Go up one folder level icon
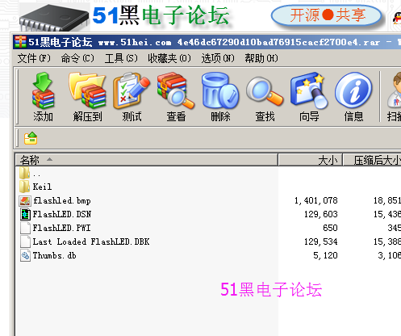The width and height of the screenshot is (401, 336). [x=31, y=138]
